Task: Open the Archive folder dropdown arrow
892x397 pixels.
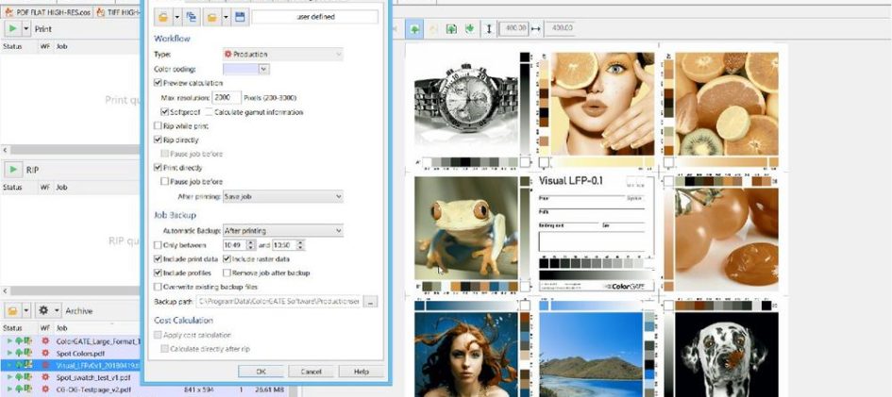Action: click(x=26, y=310)
